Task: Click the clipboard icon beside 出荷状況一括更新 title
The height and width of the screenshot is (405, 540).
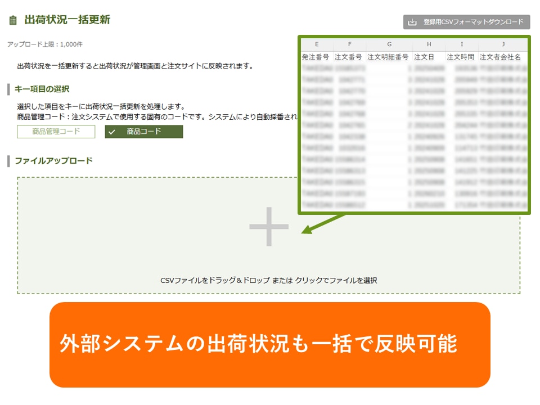Action: [x=13, y=21]
